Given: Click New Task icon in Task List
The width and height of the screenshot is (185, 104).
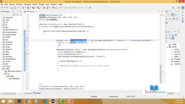Looking at the screenshot, I should [x=167, y=15].
